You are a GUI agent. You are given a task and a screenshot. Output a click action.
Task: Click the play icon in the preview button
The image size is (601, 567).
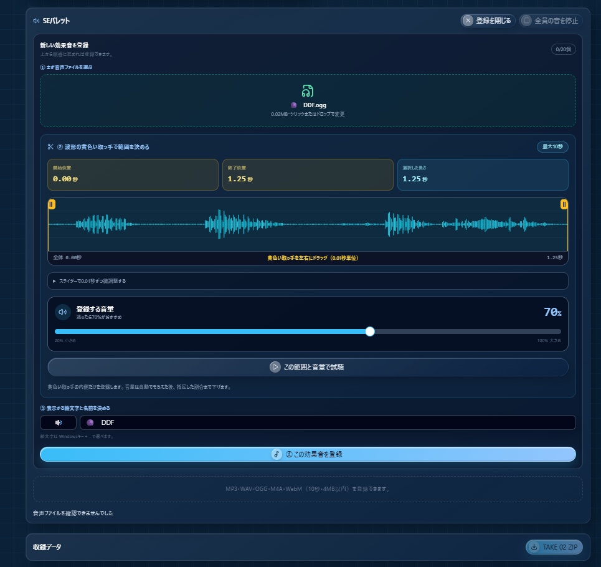(x=275, y=367)
